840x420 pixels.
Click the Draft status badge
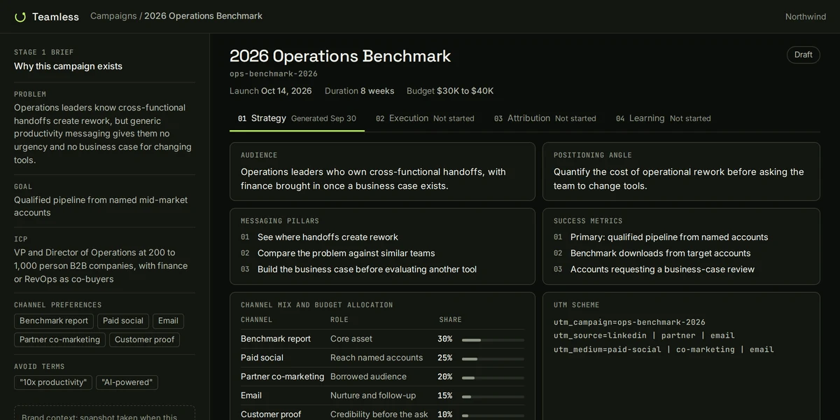(x=804, y=55)
